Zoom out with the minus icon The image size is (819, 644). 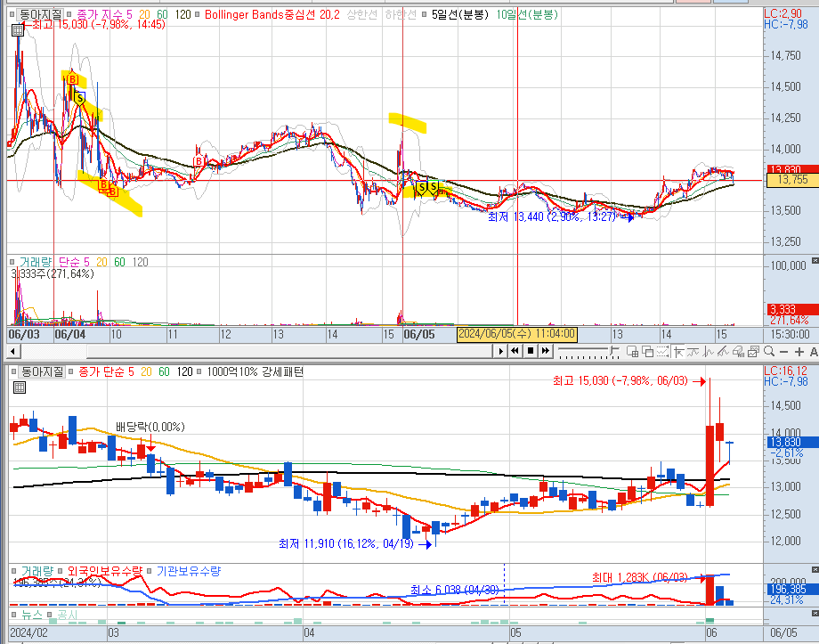tap(783, 352)
